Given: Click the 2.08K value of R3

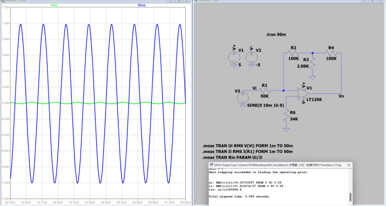Looking at the screenshot, I should tap(303, 66).
